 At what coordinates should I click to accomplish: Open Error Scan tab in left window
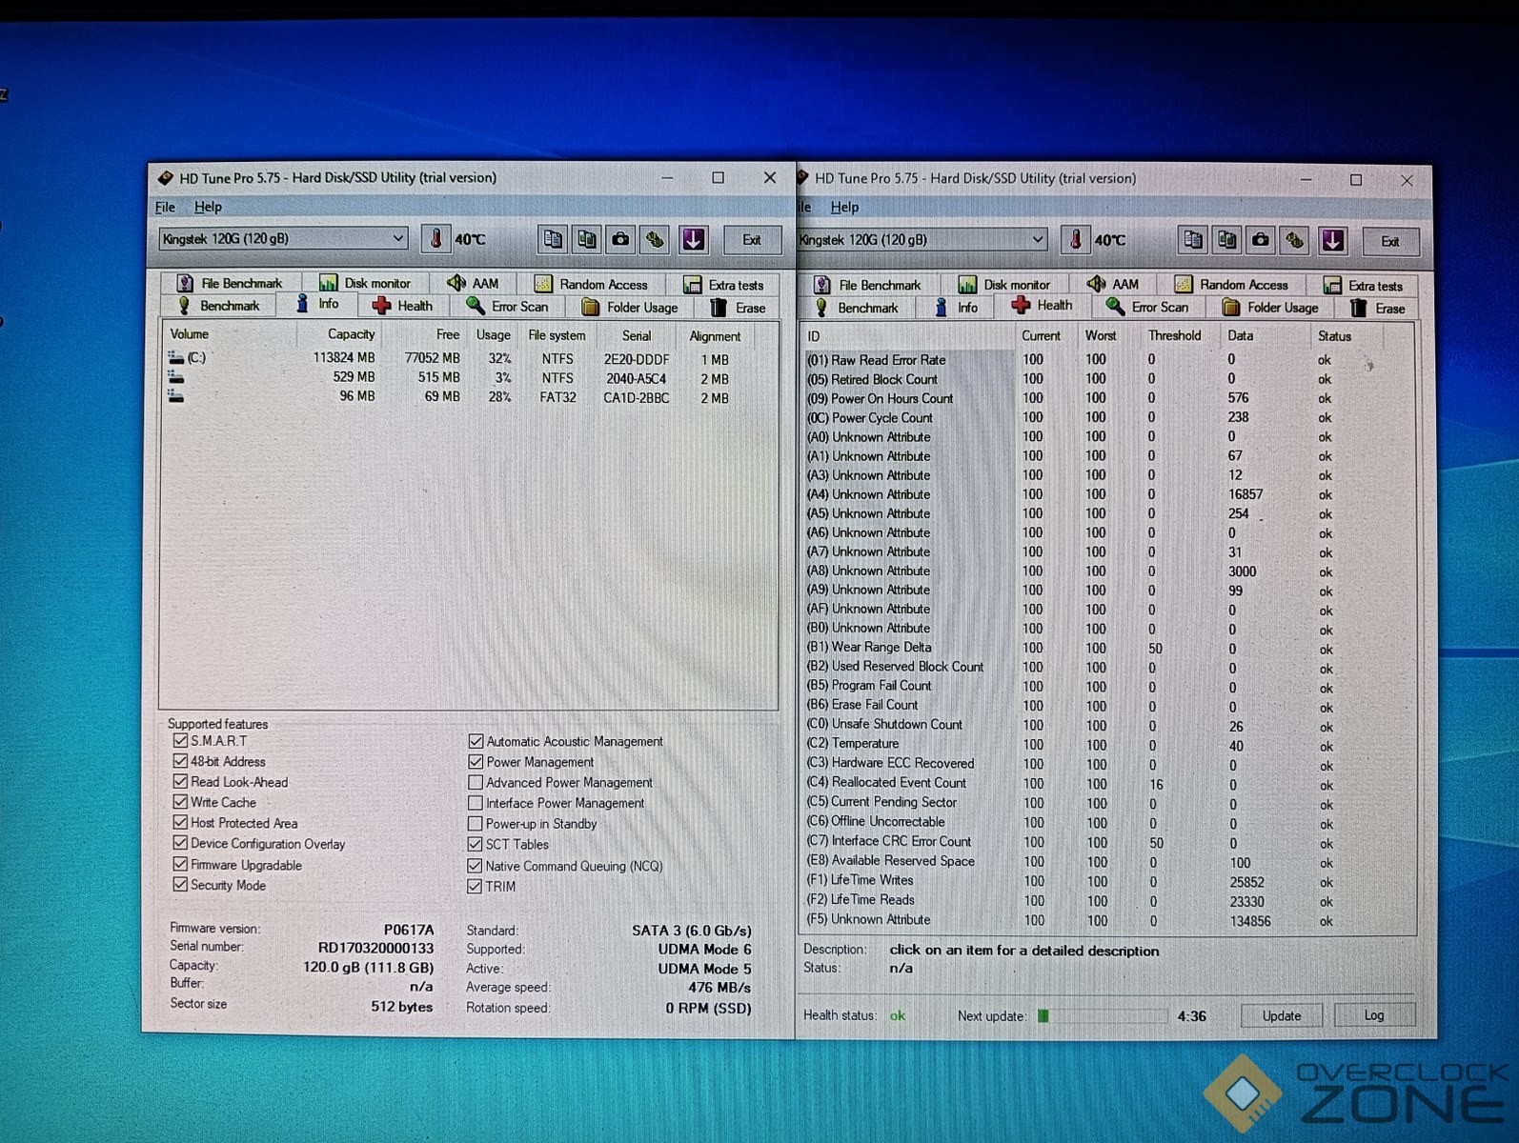pyautogui.click(x=508, y=307)
